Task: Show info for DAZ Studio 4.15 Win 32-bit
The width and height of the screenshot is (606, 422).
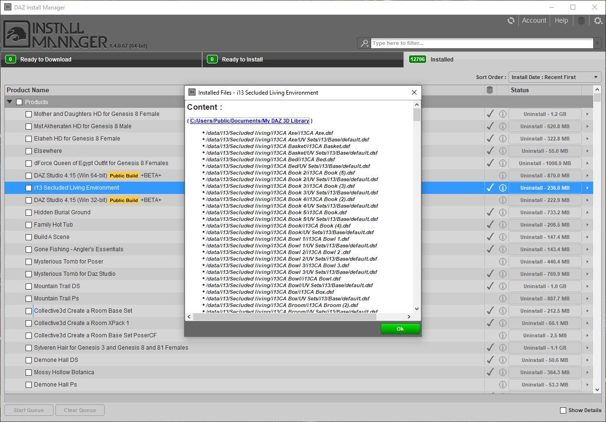Action: 503,200
